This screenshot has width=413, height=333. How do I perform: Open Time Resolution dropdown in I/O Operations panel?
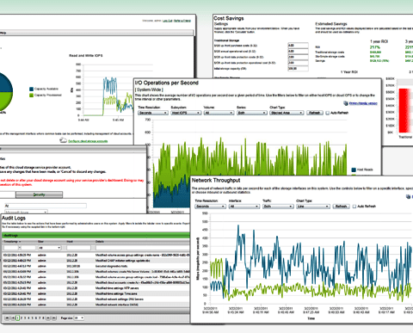click(152, 113)
